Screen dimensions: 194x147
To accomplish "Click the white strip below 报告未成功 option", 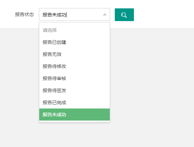I will tap(75, 121).
